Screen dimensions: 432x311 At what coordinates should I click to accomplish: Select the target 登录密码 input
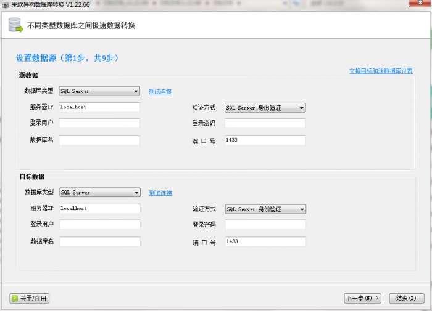265,225
